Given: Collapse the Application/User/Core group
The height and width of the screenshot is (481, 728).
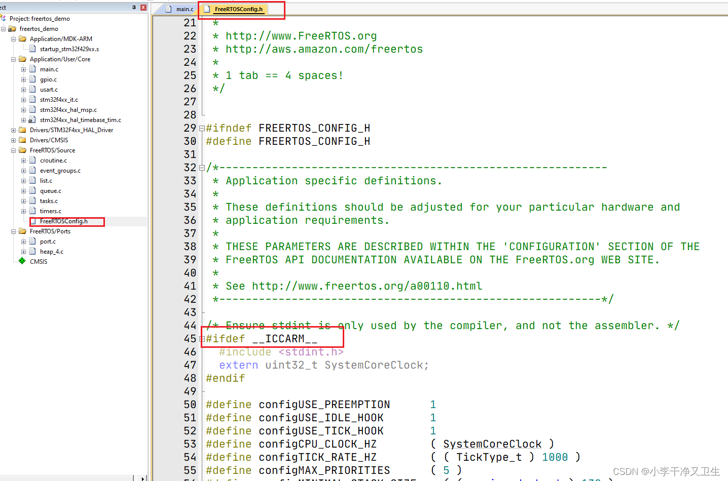Looking at the screenshot, I should pos(14,59).
